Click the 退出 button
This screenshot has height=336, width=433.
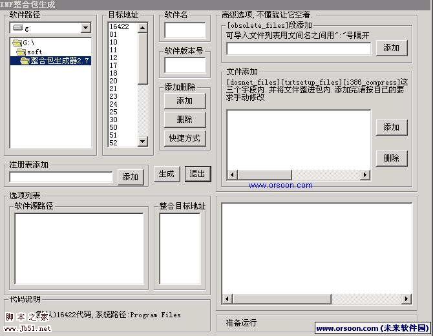(198, 174)
